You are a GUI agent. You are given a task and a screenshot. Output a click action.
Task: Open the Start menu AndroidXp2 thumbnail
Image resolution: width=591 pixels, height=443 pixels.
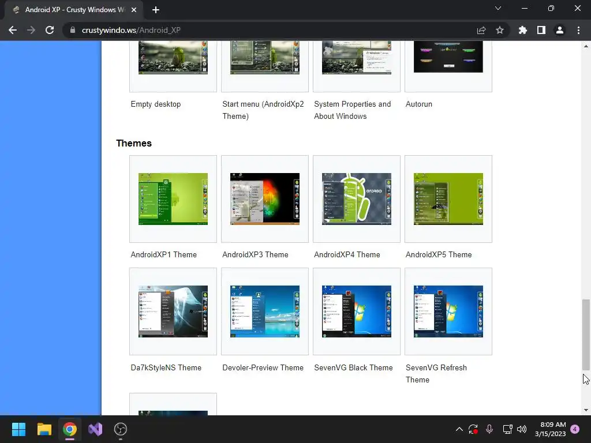pos(264,57)
